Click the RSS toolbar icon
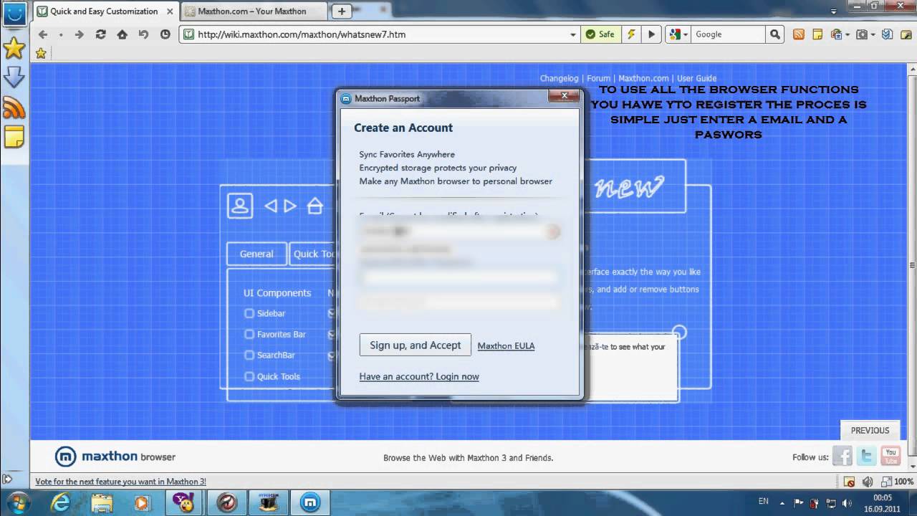 (798, 34)
